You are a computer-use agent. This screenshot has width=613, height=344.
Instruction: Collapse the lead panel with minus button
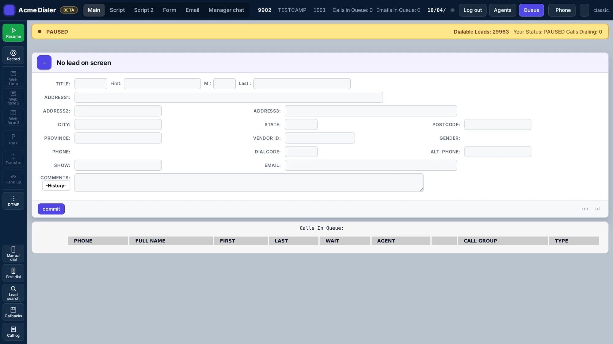(x=44, y=62)
